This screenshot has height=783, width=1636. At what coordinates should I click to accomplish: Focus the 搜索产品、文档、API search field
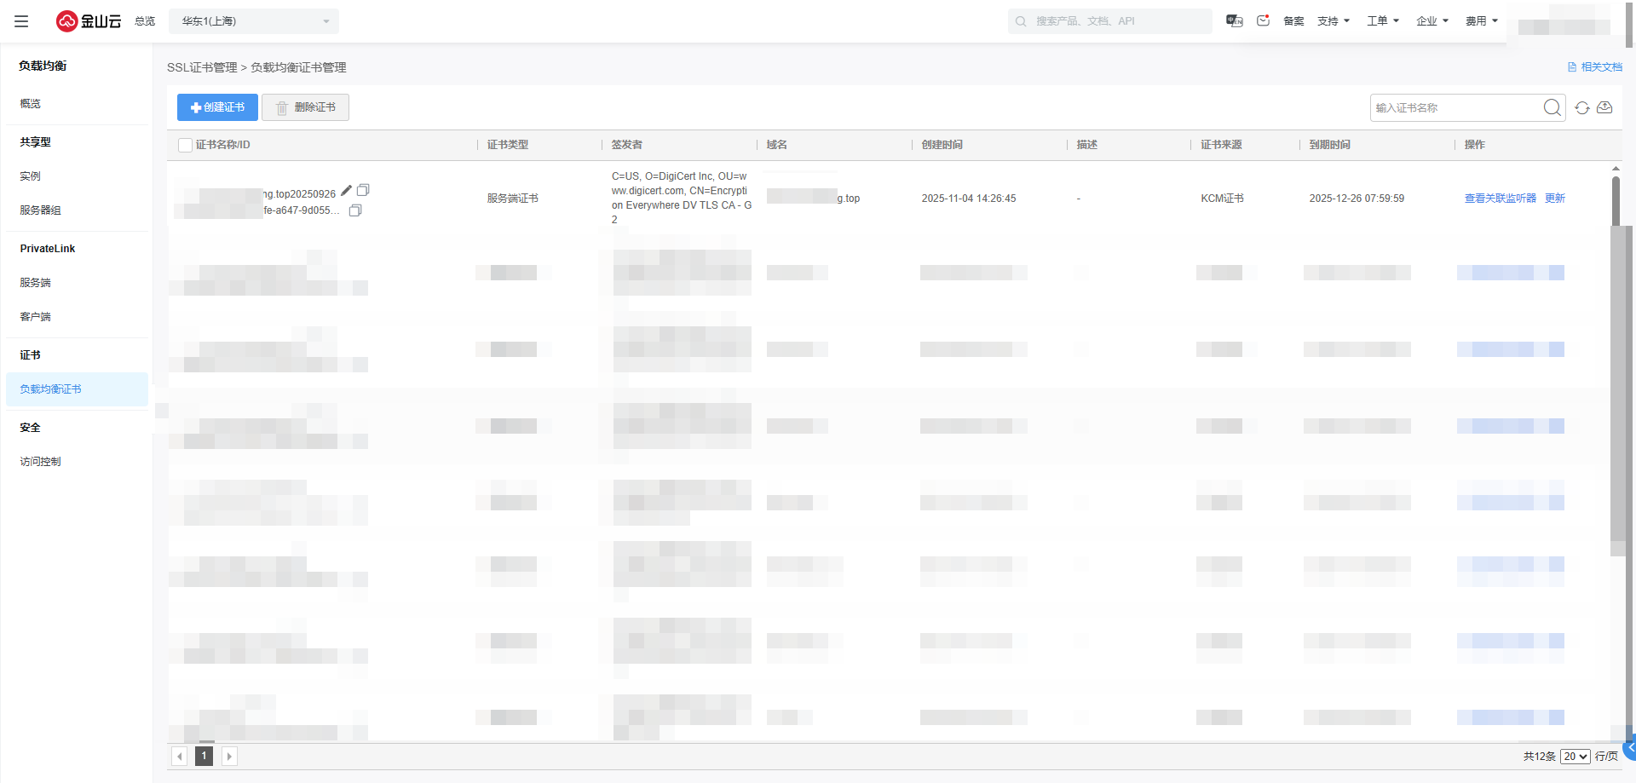(1109, 21)
